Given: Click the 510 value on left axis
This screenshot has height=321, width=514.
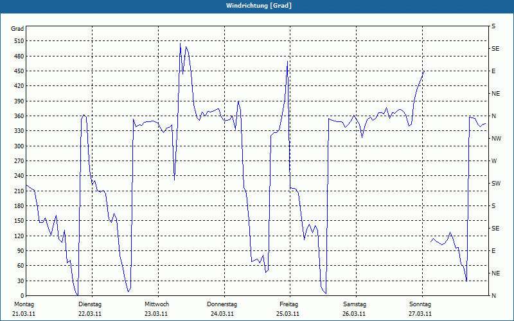Looking at the screenshot, I should tap(19, 41).
